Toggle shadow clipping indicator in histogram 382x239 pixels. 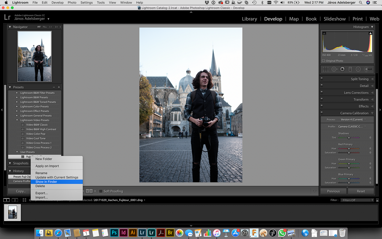click(324, 33)
